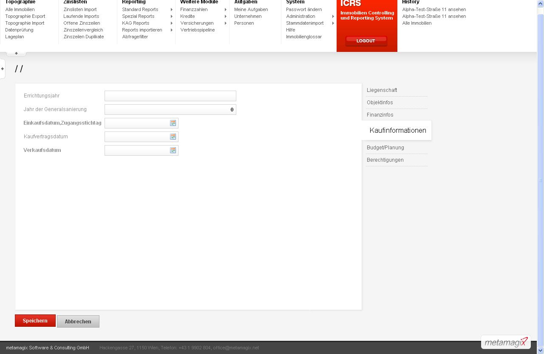Expand Finanzzahlen submenu
Screen dimensions: 544x354
tap(226, 9)
